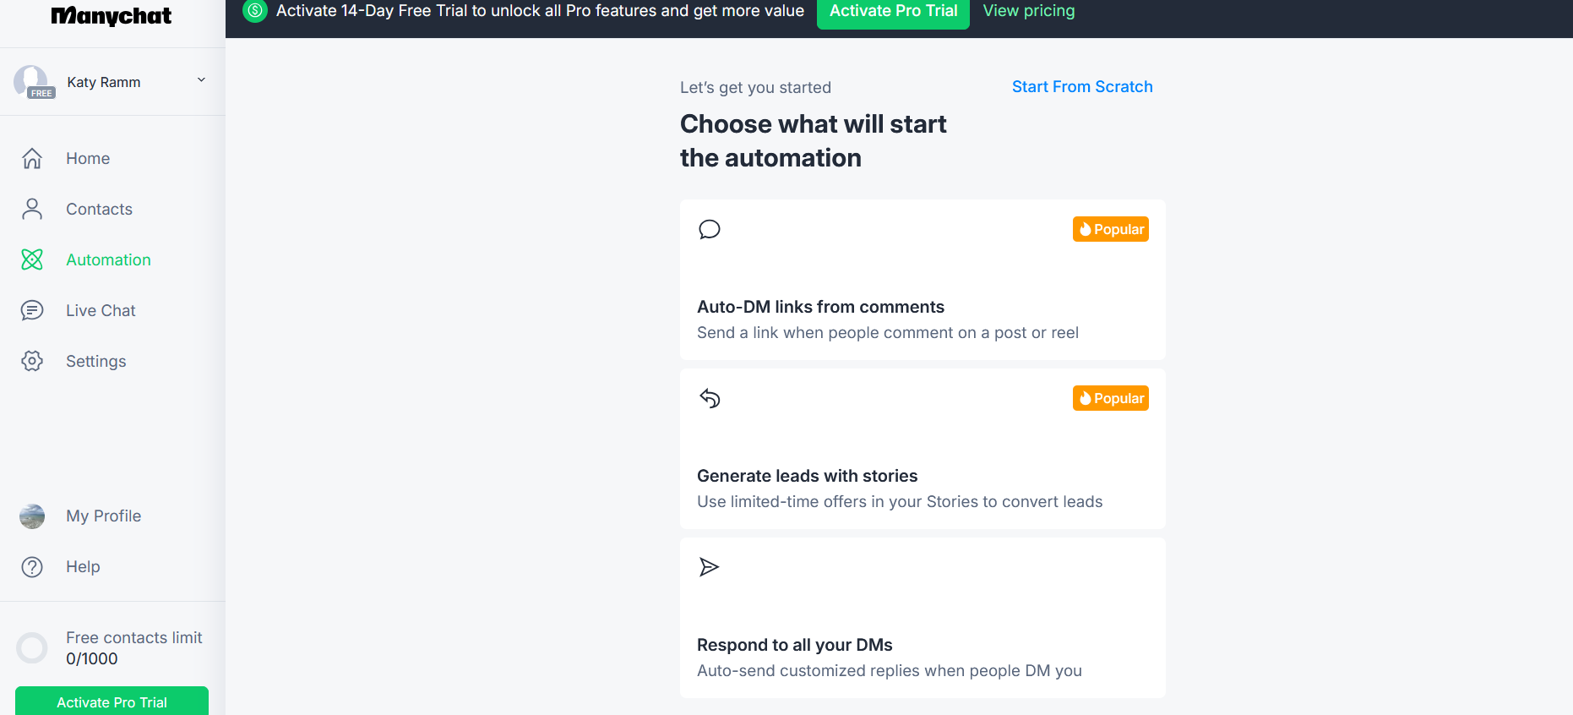
Task: Follow the View pricing link
Action: point(1029,11)
